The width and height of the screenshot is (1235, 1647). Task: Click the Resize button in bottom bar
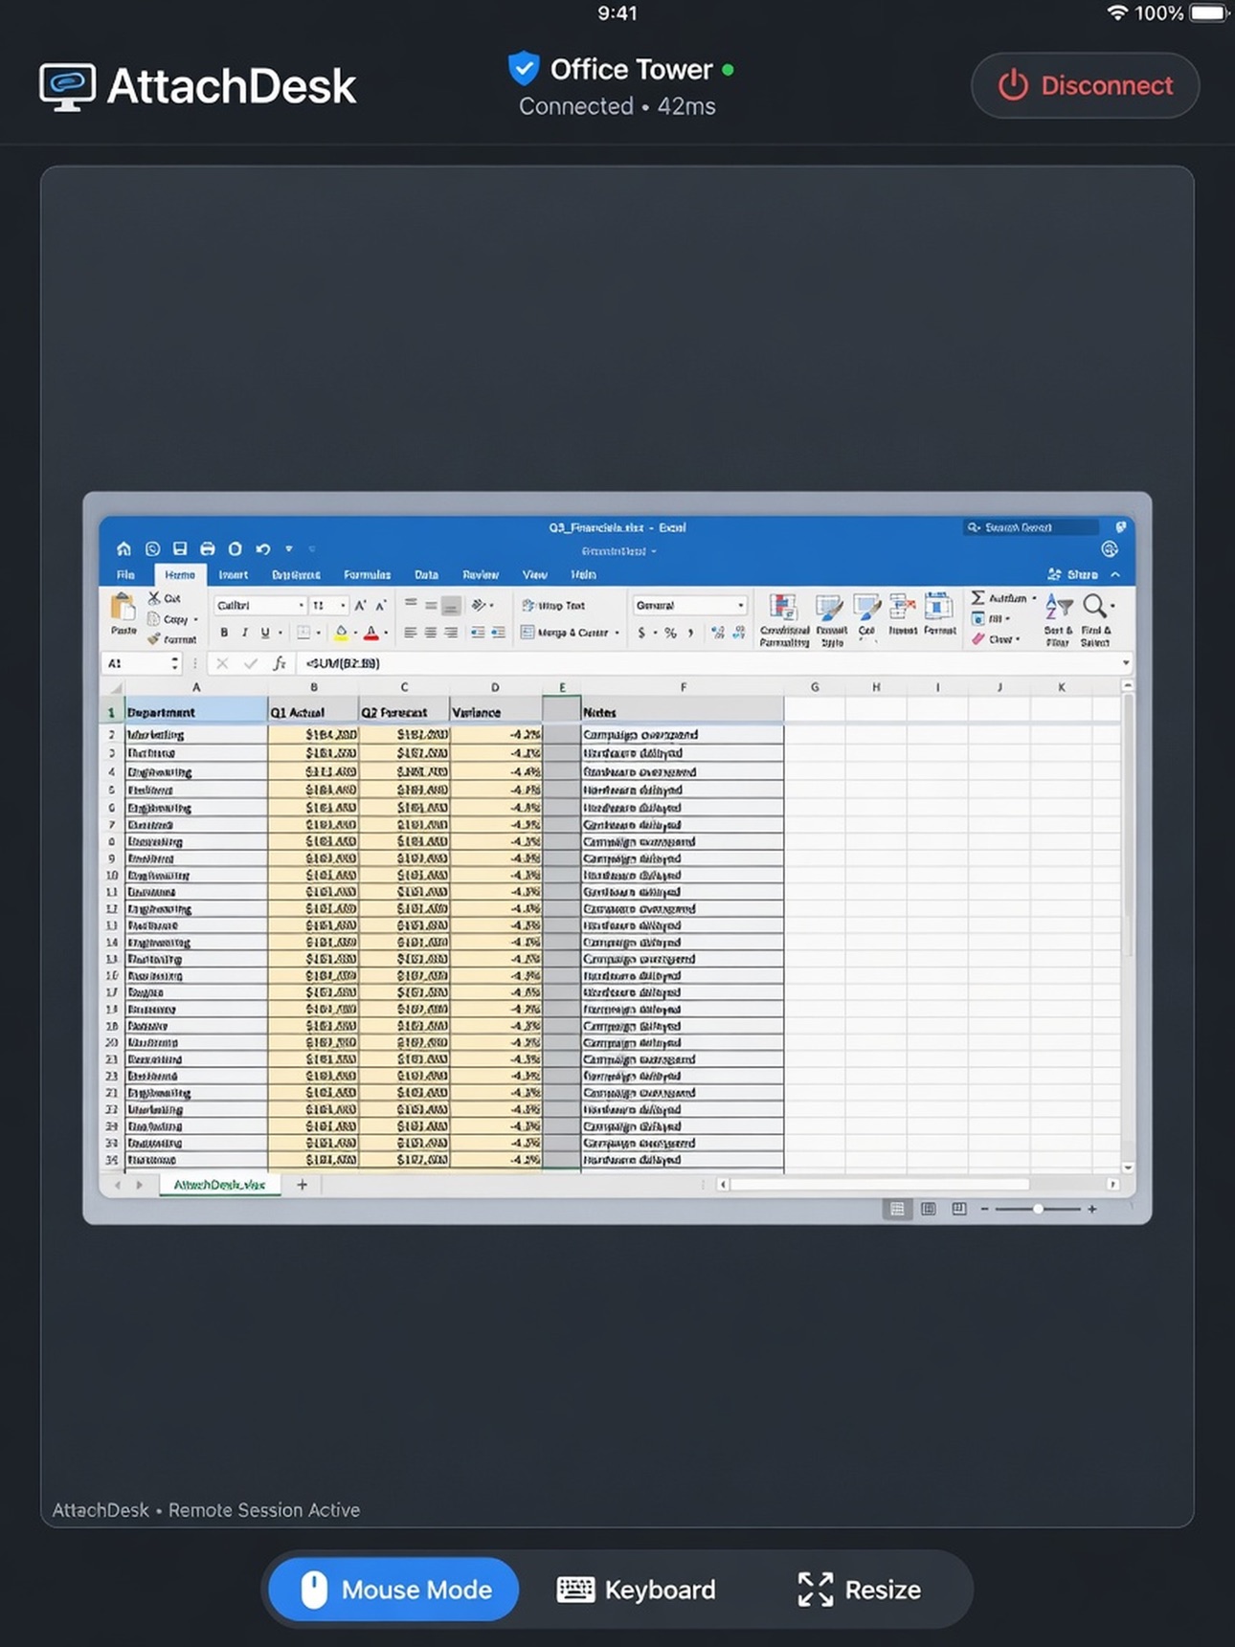(859, 1590)
